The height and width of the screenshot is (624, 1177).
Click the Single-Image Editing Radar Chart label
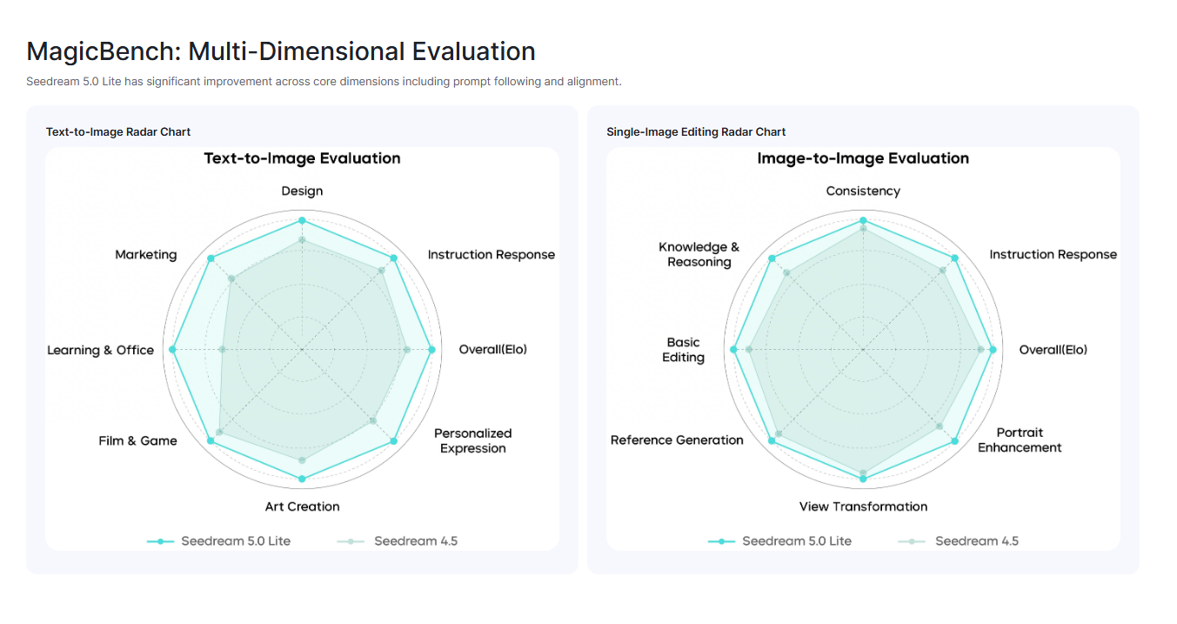click(x=696, y=131)
